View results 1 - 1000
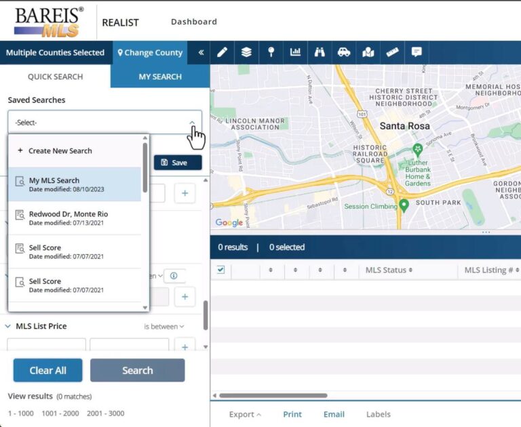 pyautogui.click(x=21, y=413)
